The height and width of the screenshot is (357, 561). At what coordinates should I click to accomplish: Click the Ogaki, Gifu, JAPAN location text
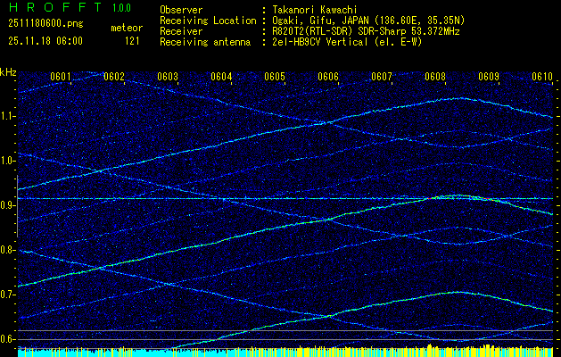pyautogui.click(x=368, y=21)
